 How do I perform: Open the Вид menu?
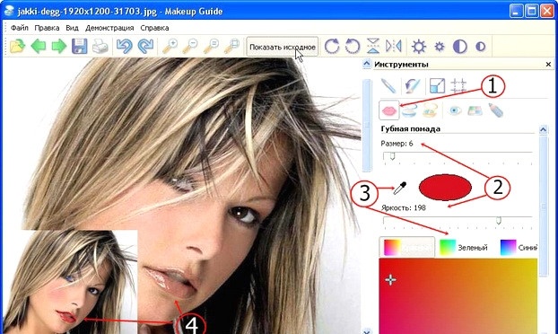click(72, 28)
